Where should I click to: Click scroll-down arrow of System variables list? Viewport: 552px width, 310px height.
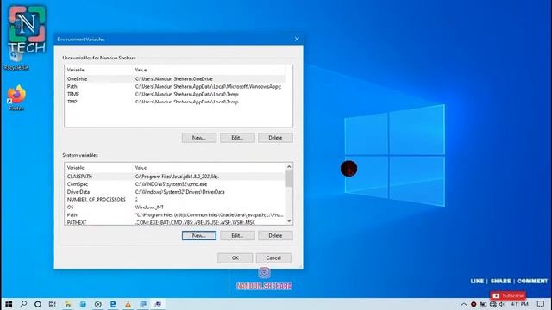[289, 221]
